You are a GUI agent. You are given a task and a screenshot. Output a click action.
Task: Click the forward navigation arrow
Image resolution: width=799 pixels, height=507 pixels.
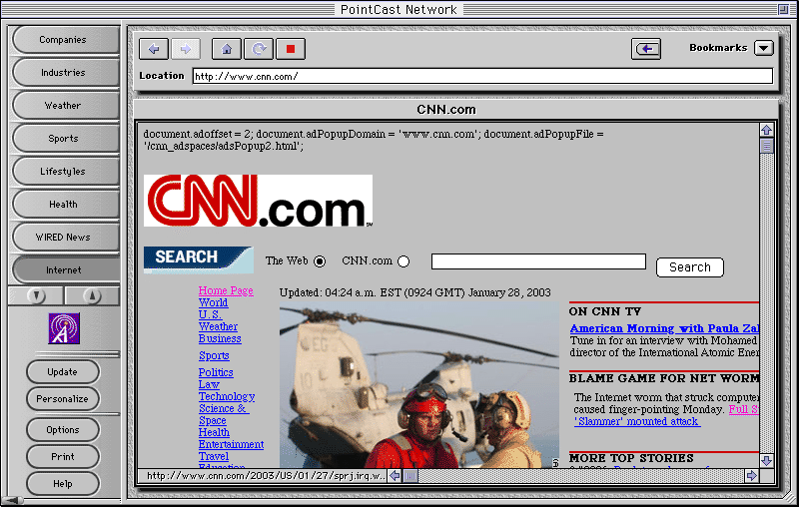click(x=186, y=49)
